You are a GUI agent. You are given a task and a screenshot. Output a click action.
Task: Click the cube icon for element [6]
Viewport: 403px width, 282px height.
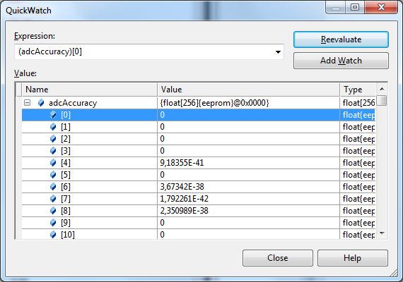point(53,187)
